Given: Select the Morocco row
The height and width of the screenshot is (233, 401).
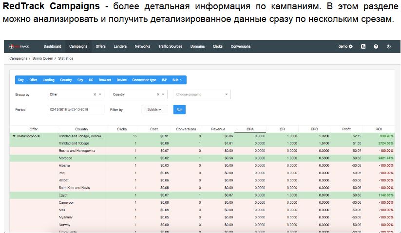Looking at the screenshot, I should [202, 158].
